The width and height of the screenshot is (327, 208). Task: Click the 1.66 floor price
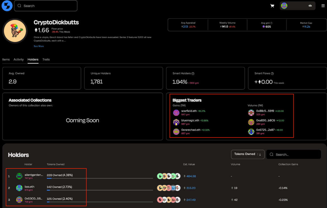(x=42, y=30)
